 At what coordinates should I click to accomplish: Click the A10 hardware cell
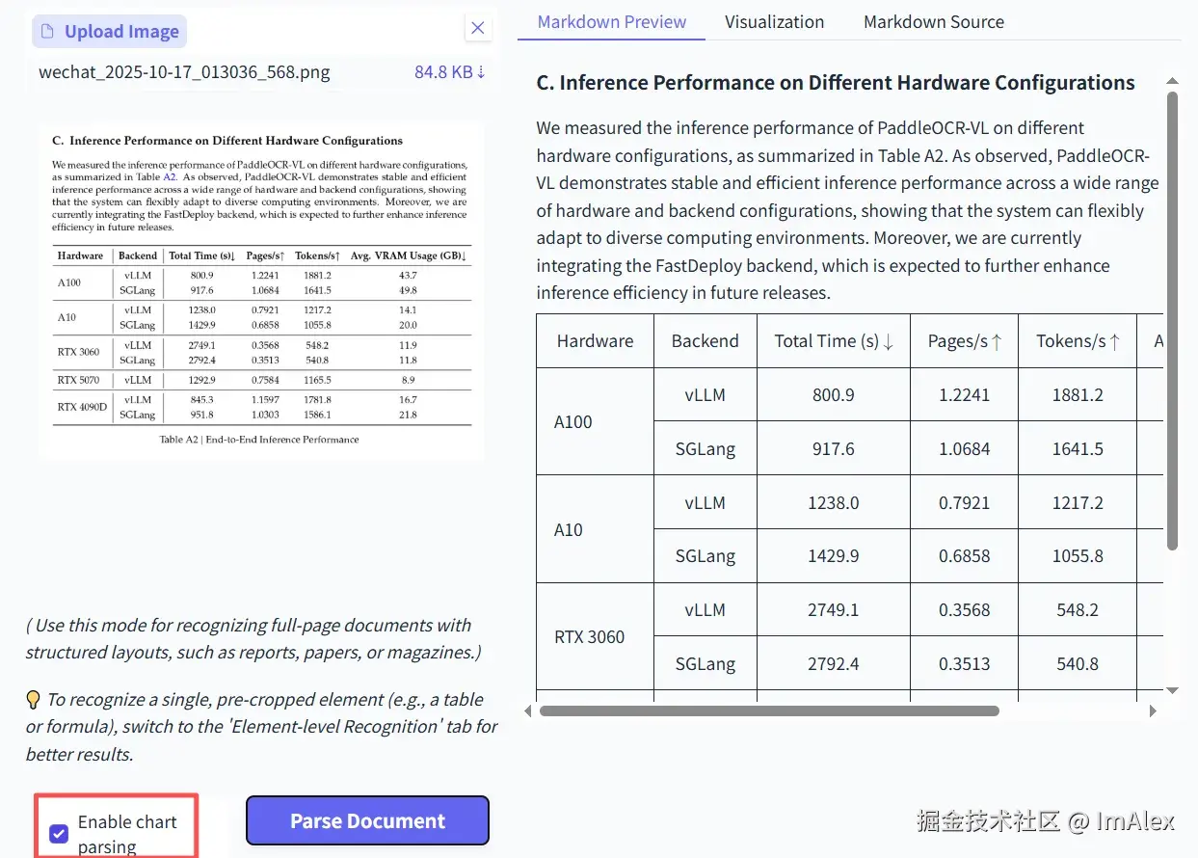coord(595,529)
